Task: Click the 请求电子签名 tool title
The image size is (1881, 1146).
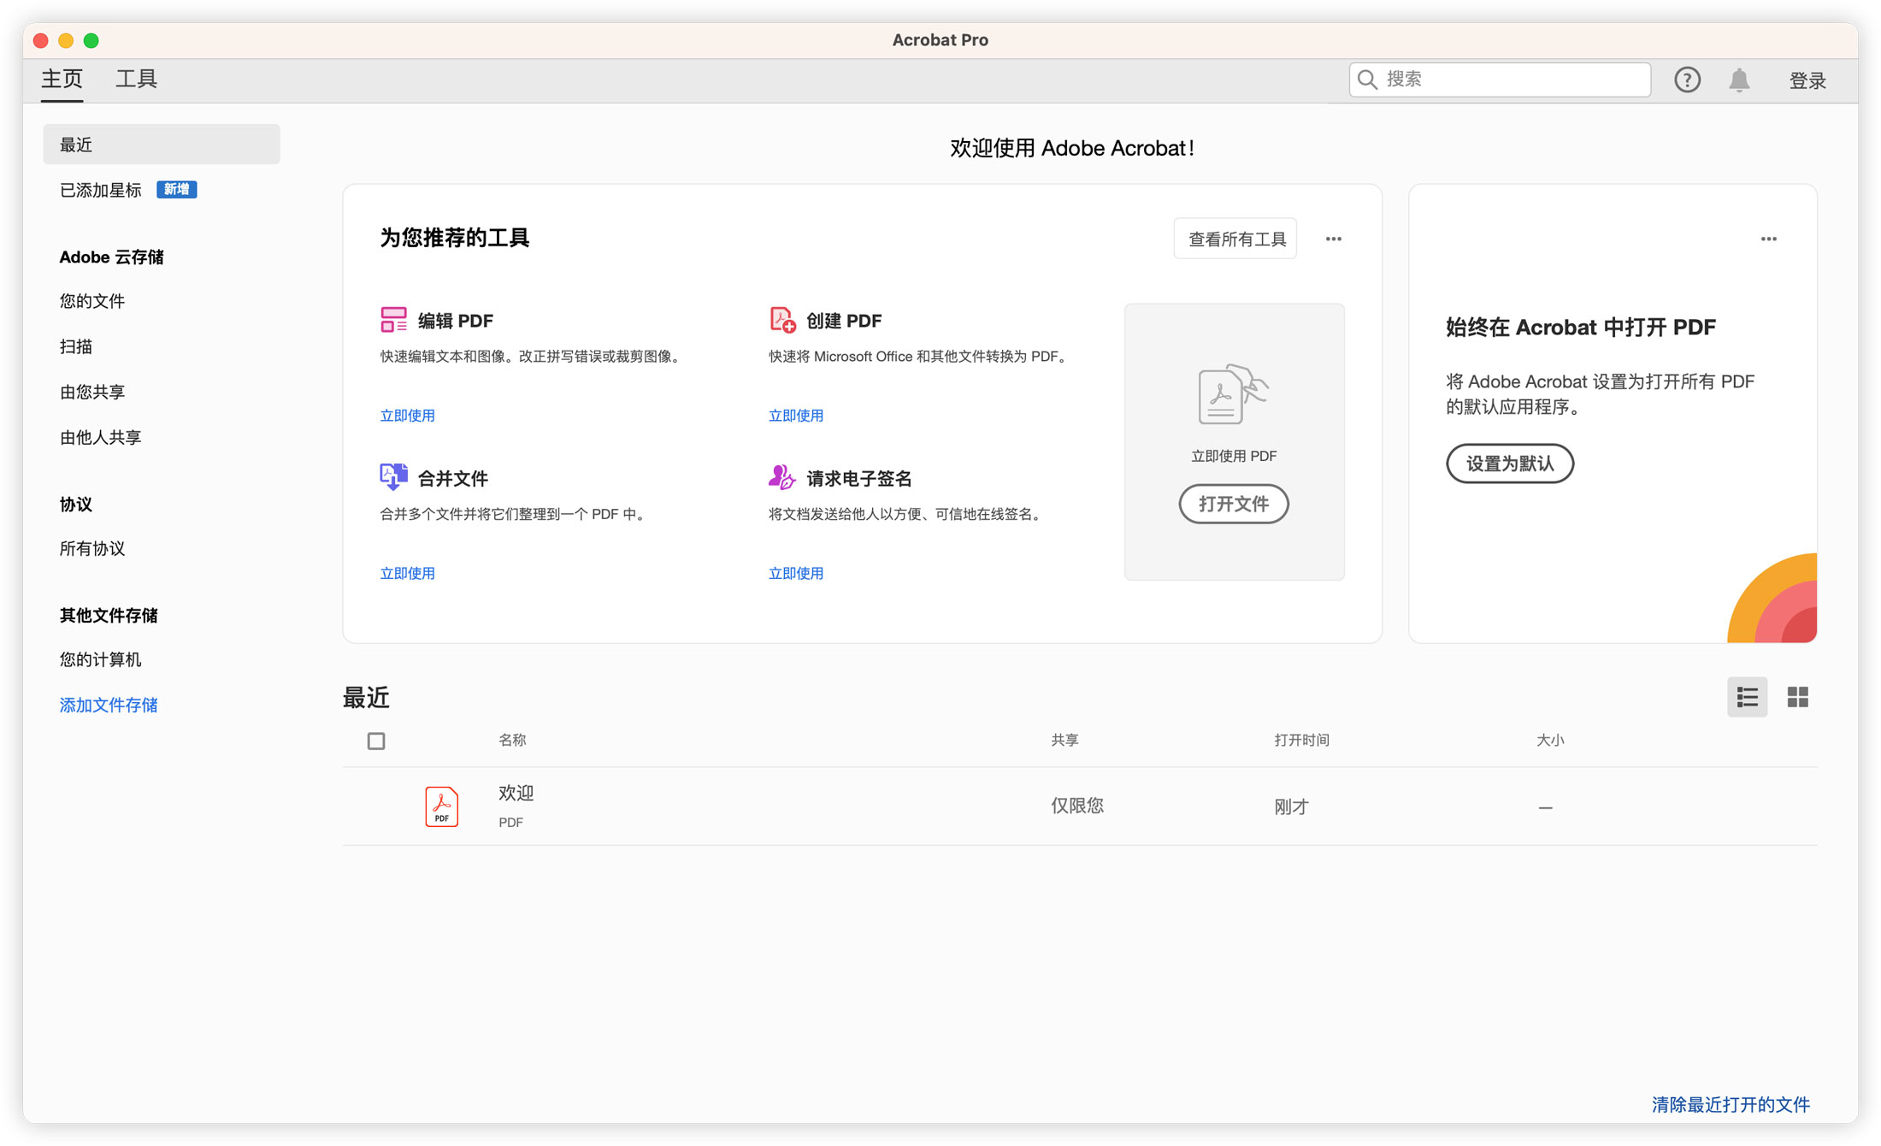Action: click(x=859, y=478)
